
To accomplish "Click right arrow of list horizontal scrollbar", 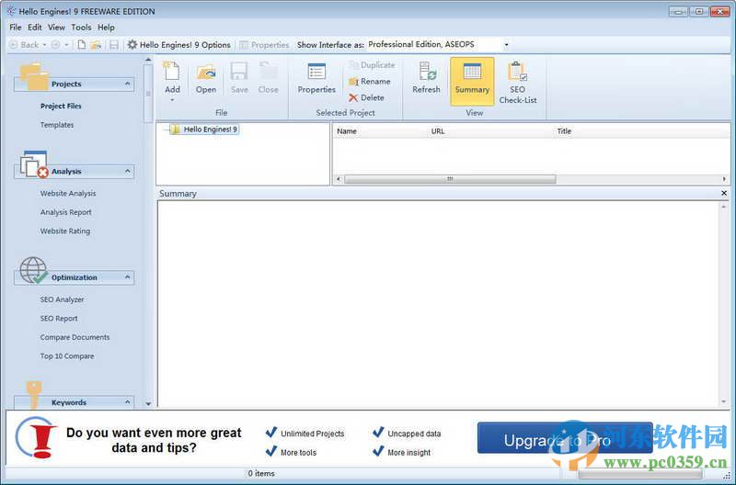I will pyautogui.click(x=724, y=179).
